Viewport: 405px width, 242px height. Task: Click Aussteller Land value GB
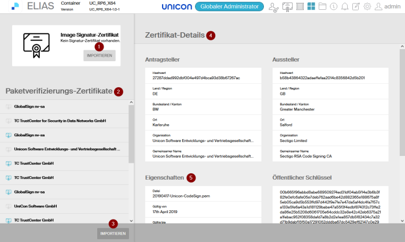tap(282, 94)
